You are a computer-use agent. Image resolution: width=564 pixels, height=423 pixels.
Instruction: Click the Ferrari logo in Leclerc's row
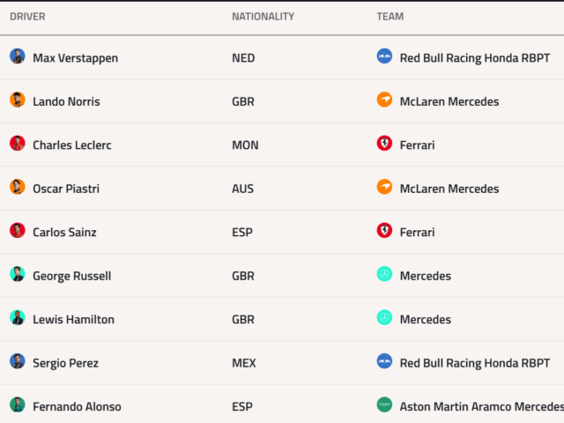point(384,143)
